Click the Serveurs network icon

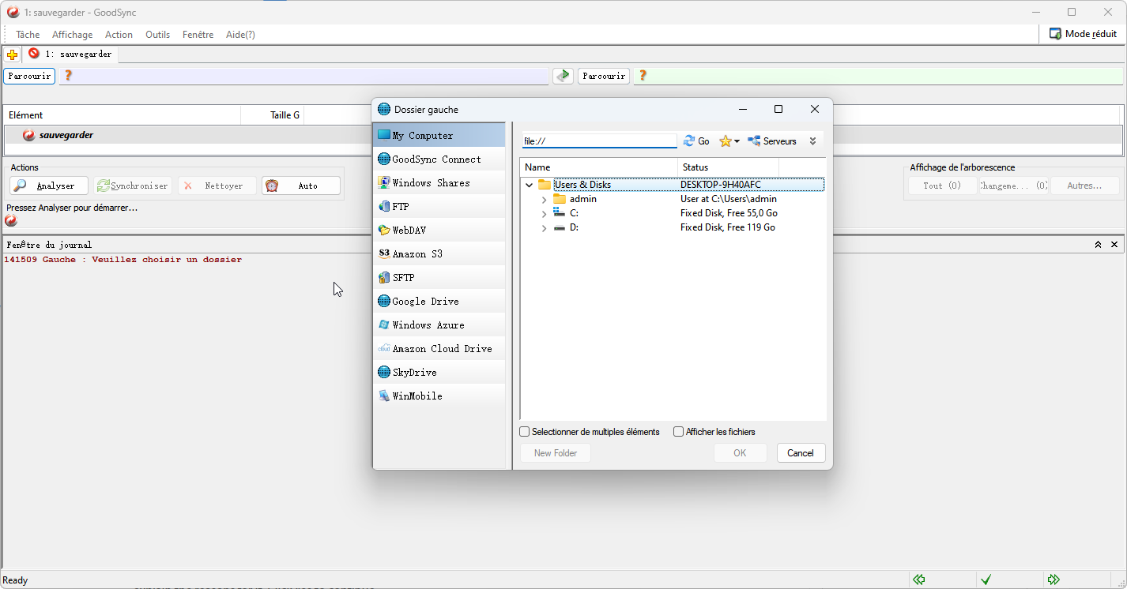754,141
